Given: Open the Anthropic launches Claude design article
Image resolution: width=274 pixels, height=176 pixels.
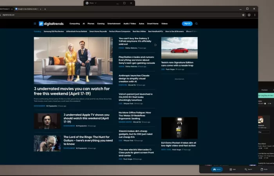Looking at the screenshot, I should coord(134,78).
